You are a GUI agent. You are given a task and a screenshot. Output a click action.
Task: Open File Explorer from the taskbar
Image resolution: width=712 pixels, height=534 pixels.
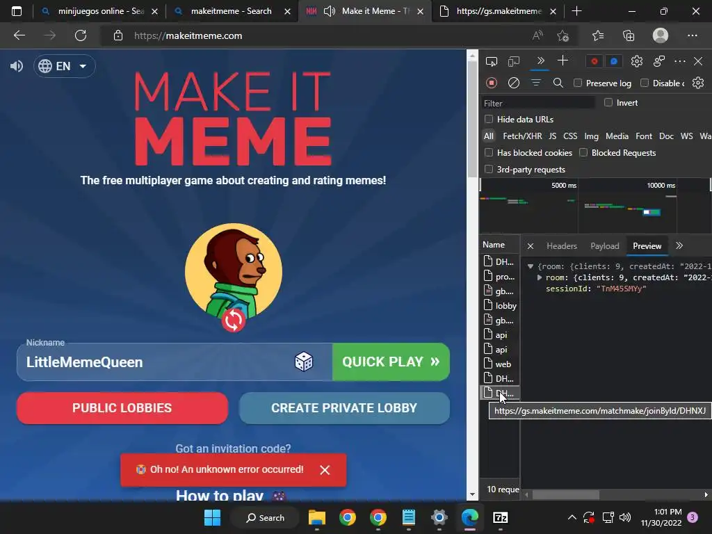[317, 517]
